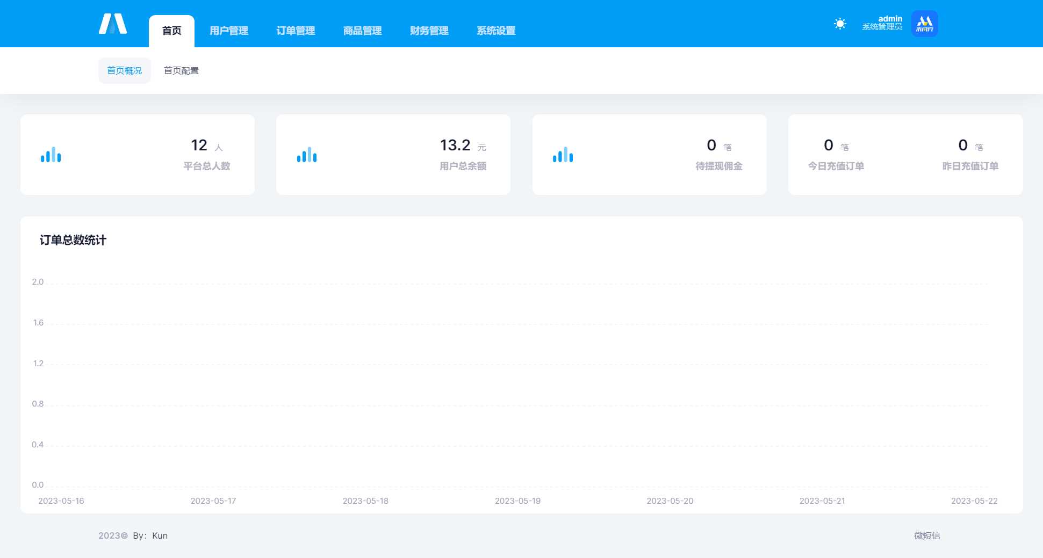Click the 昨日充值订单 stat card
This screenshot has width=1043, height=558.
tap(969, 155)
